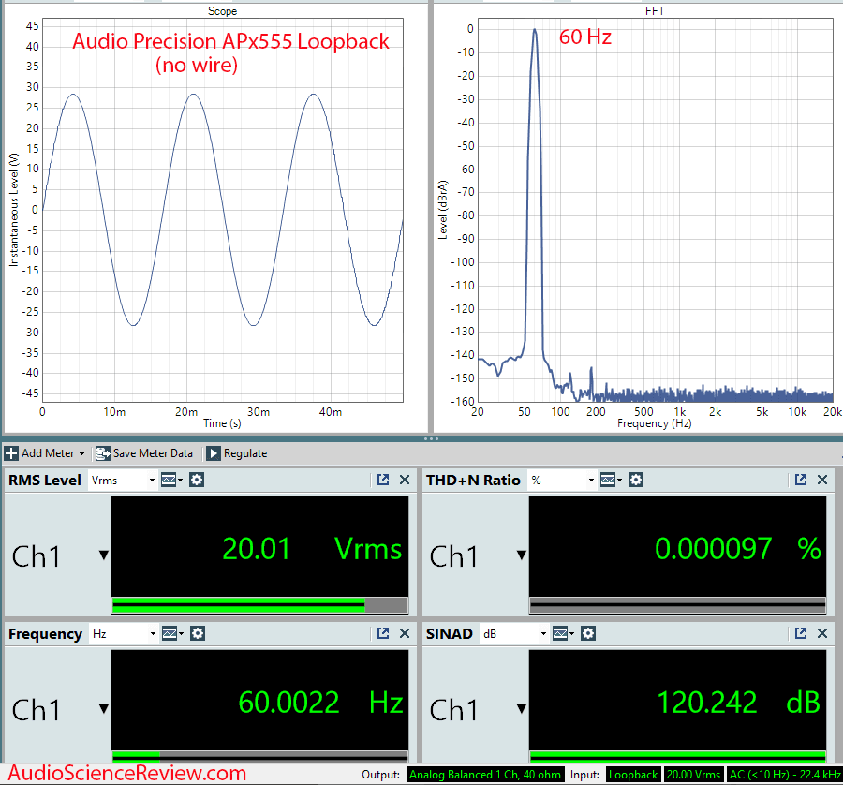This screenshot has width=843, height=785.
Task: Open THD+N Ratio graph options icon
Action: pos(611,480)
